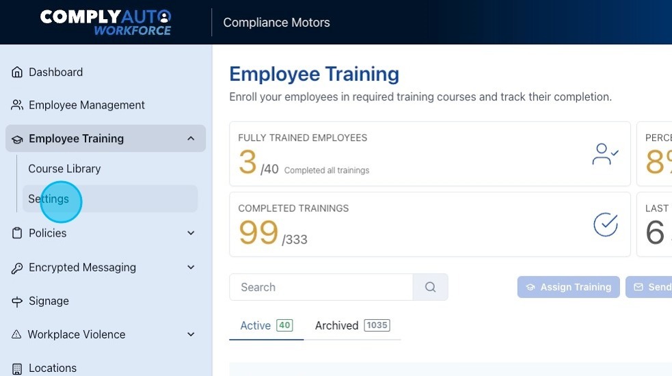
Task: Click the Workplace Violence warning triangle icon
Action: click(x=17, y=335)
